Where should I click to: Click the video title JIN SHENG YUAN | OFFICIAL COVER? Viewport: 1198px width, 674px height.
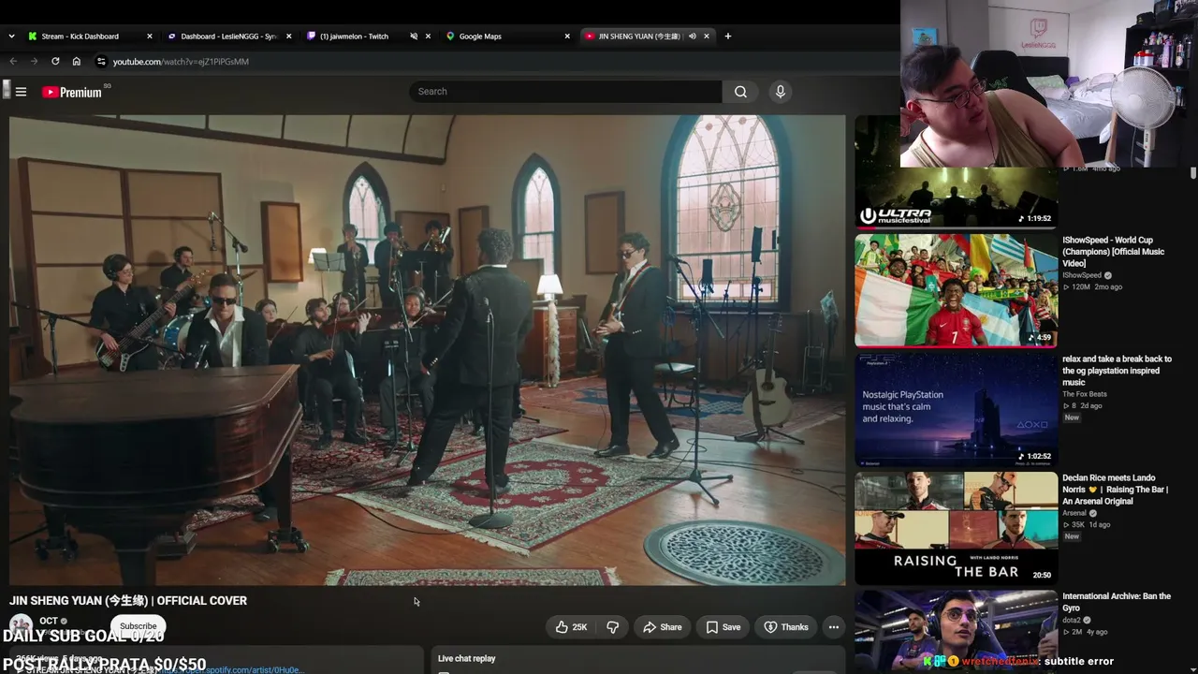[x=128, y=601]
